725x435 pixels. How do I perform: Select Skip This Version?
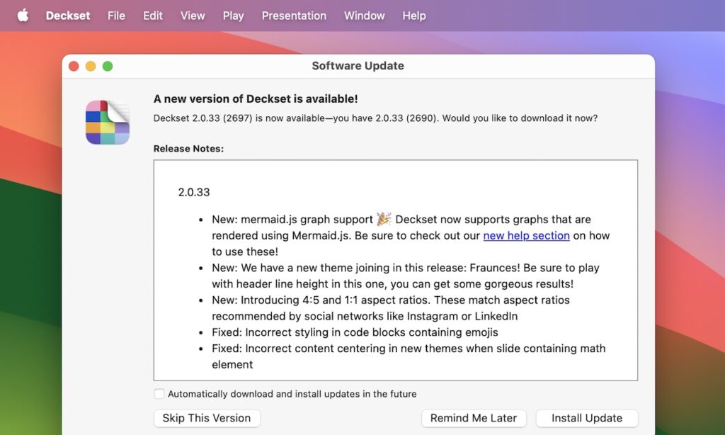(206, 418)
